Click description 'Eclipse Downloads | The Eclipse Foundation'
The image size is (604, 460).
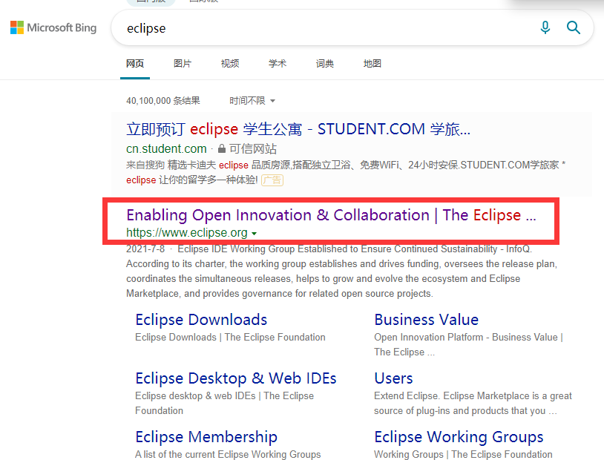tap(230, 337)
